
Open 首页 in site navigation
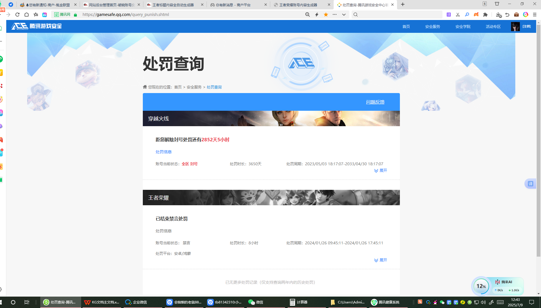click(x=406, y=27)
